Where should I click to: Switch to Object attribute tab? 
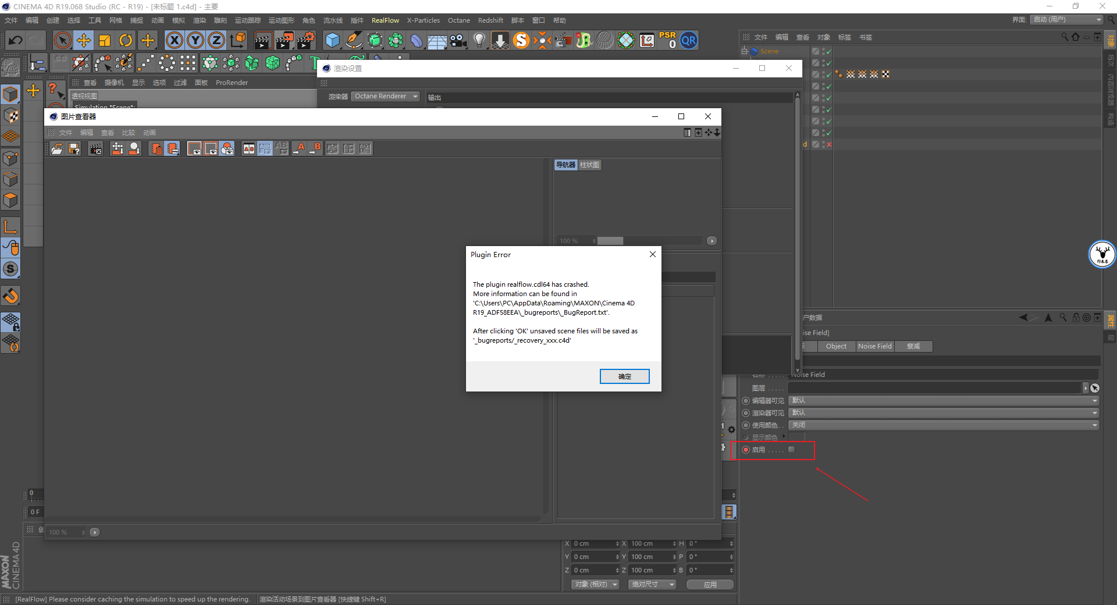[x=836, y=346]
